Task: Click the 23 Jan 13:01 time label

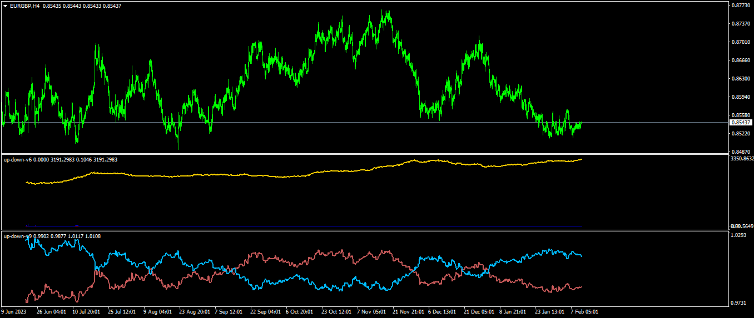Action: coord(550,312)
